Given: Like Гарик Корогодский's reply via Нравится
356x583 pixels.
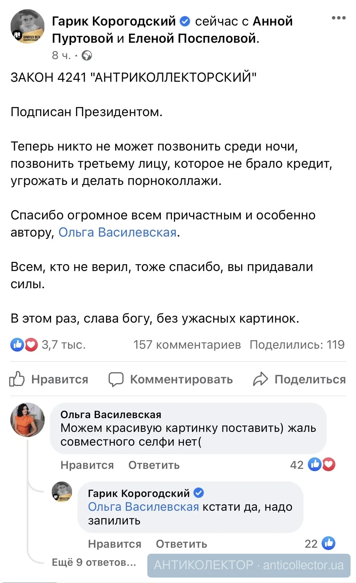Looking at the screenshot, I should (x=115, y=544).
